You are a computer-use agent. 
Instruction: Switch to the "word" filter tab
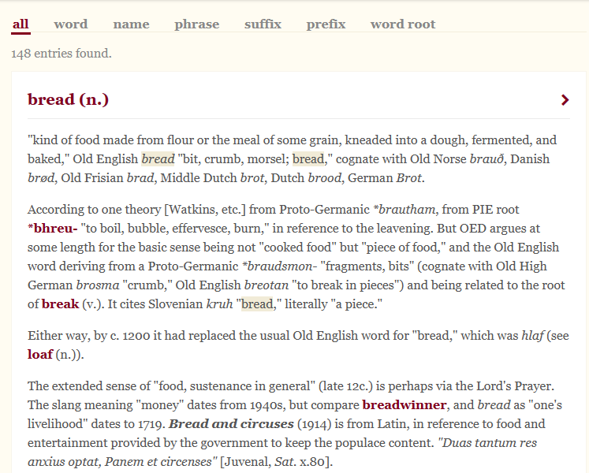tap(71, 24)
